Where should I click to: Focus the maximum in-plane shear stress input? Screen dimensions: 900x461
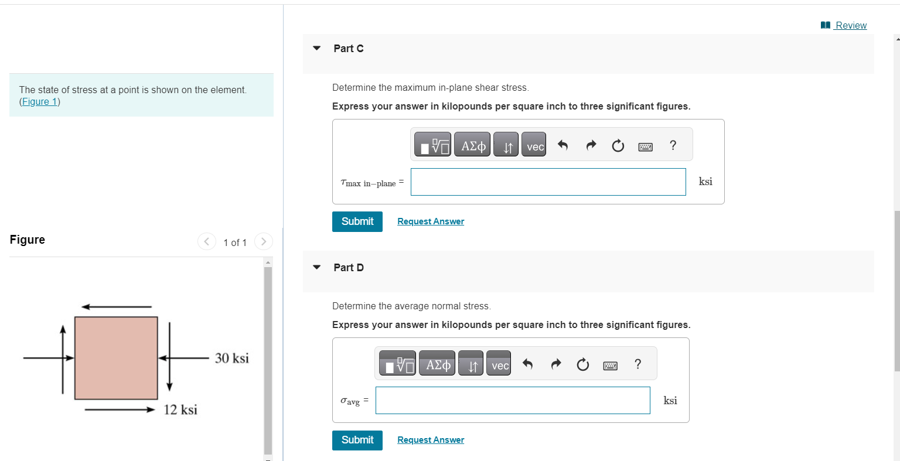(548, 182)
